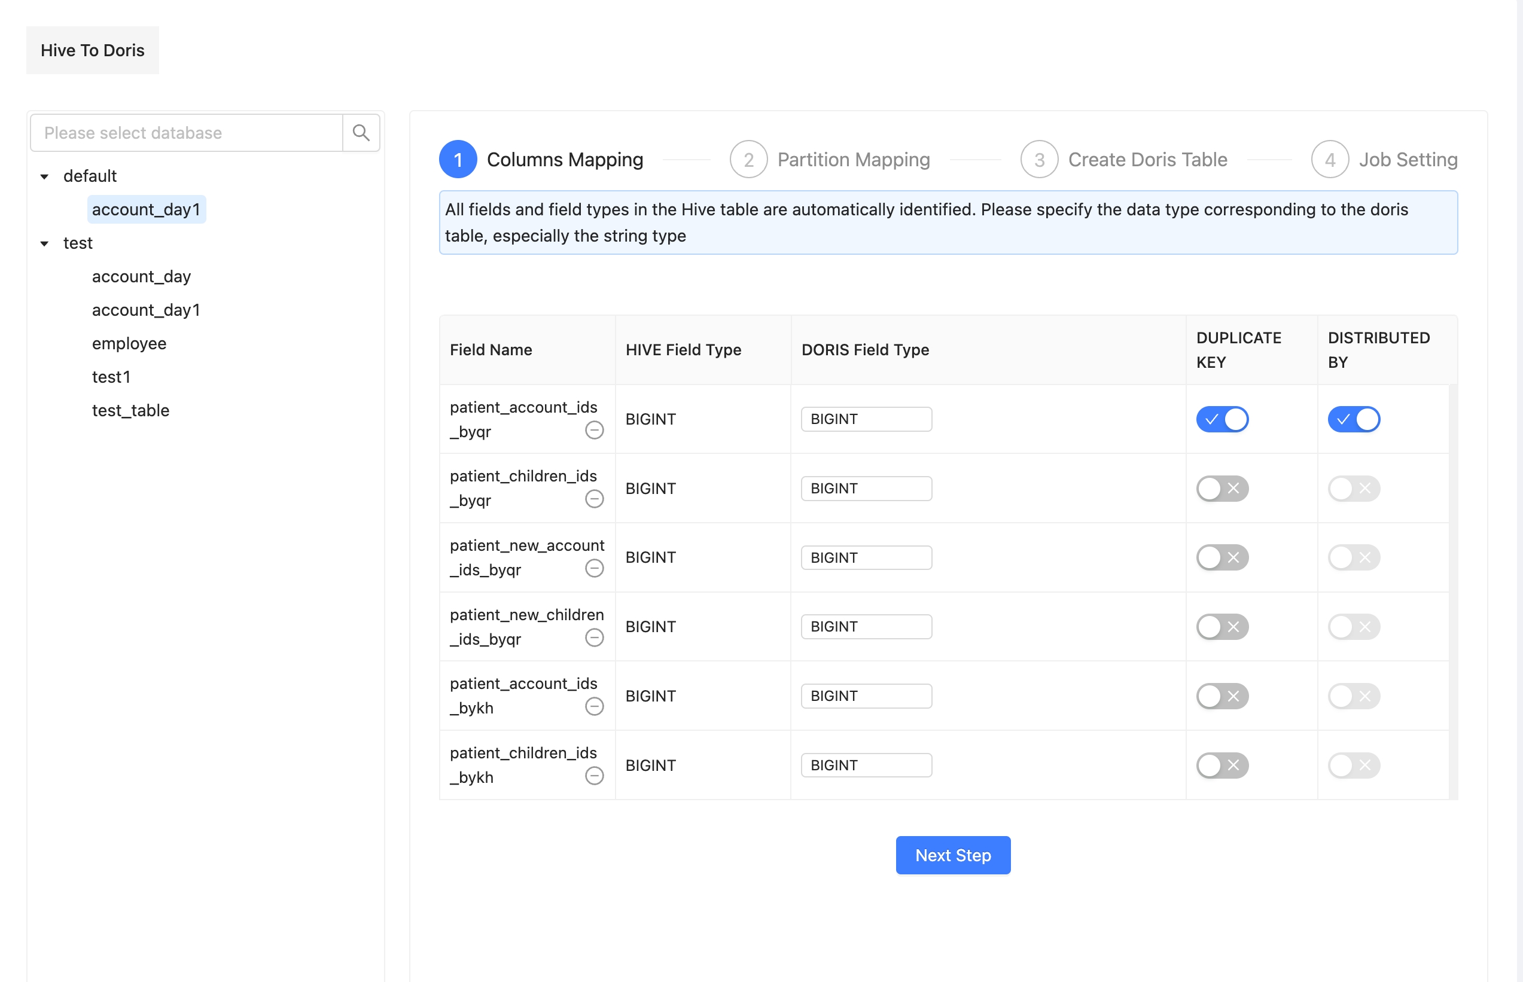Remove patient_children_ids_bykh using its minus icon
The height and width of the screenshot is (982, 1523).
pos(594,776)
